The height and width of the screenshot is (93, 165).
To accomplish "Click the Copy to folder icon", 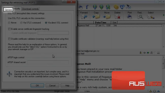I will coord(96,17).
